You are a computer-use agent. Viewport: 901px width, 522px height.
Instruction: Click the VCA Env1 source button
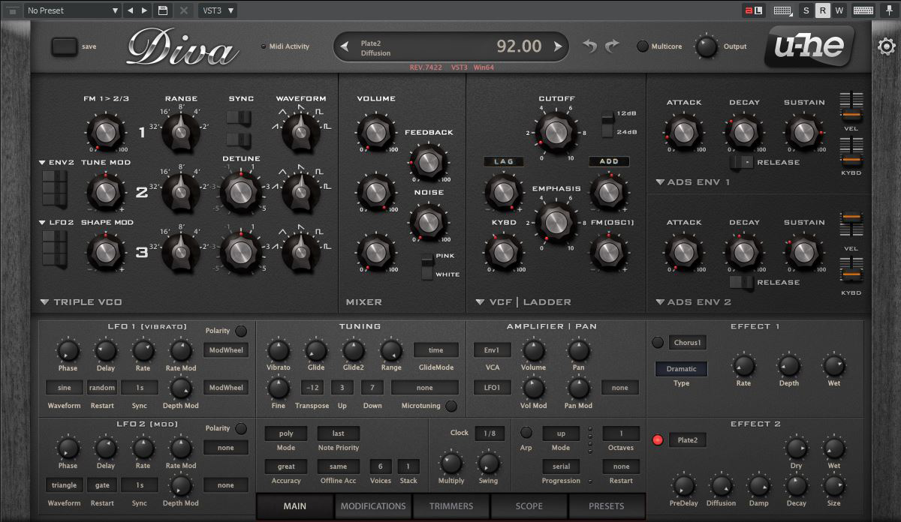point(493,350)
